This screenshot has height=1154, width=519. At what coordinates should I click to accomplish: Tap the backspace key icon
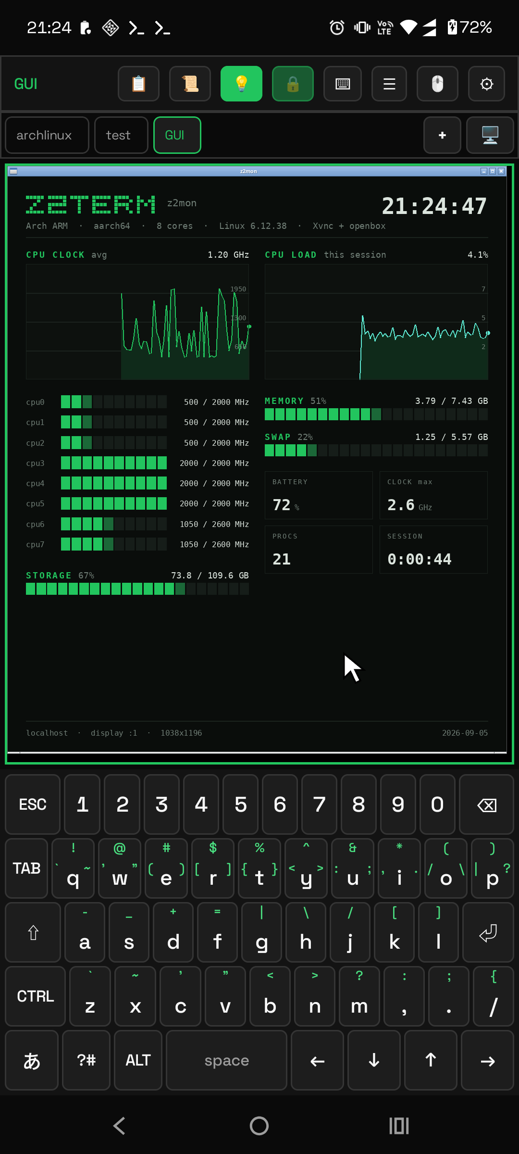tap(486, 804)
